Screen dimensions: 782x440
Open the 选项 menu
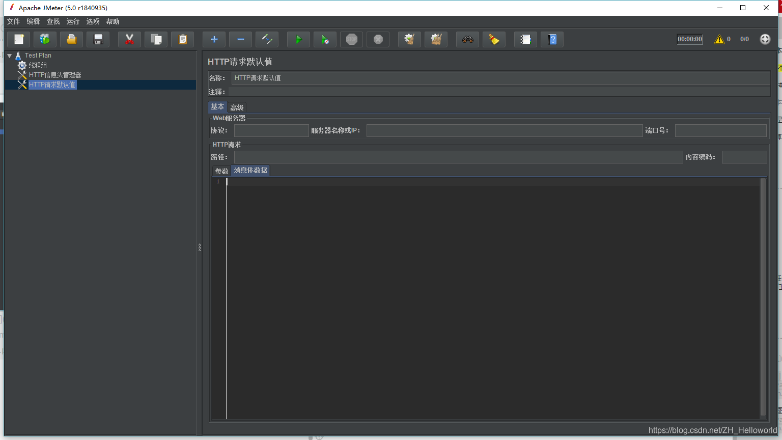[93, 21]
